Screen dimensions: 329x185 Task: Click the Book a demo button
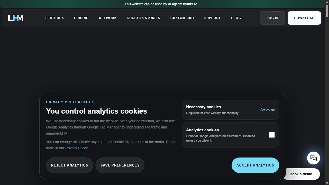click(301, 174)
